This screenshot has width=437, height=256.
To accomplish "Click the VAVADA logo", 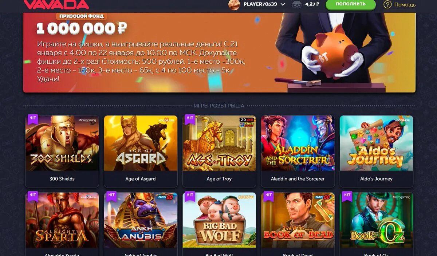I will 56,5.
